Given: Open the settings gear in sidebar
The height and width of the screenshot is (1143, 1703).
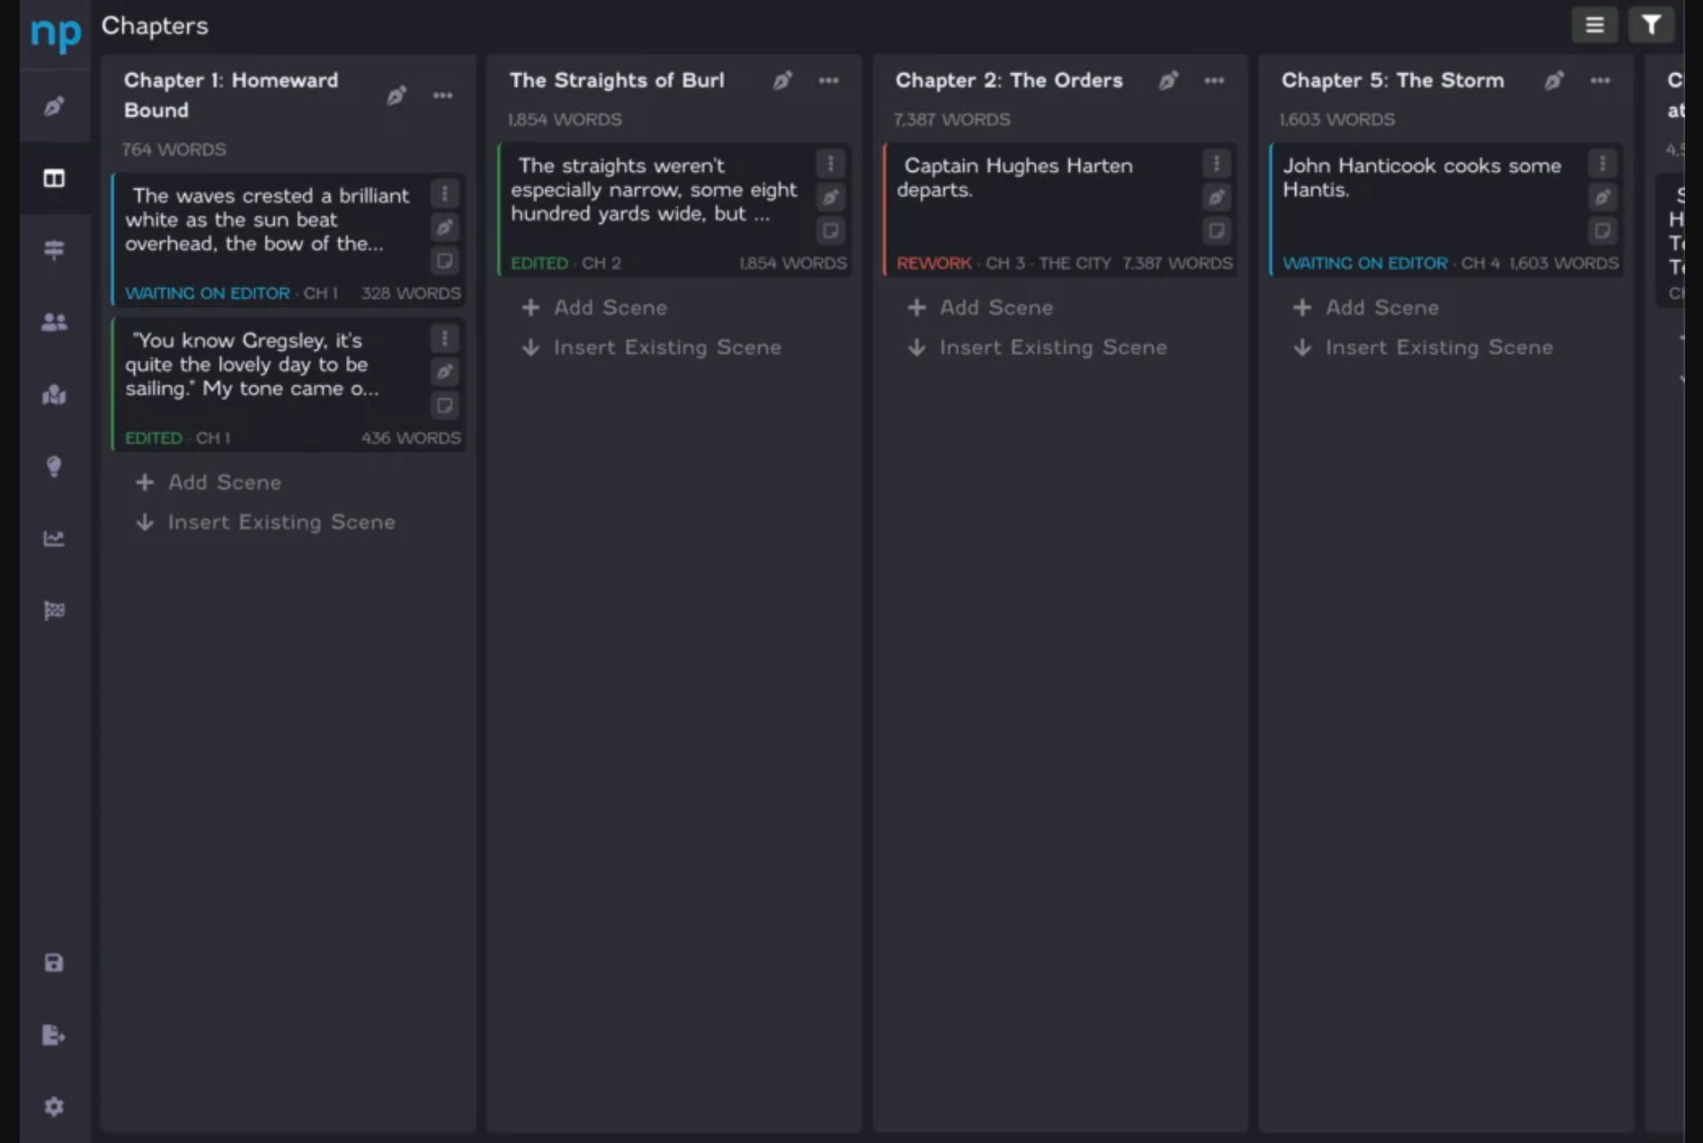Looking at the screenshot, I should 55,1106.
